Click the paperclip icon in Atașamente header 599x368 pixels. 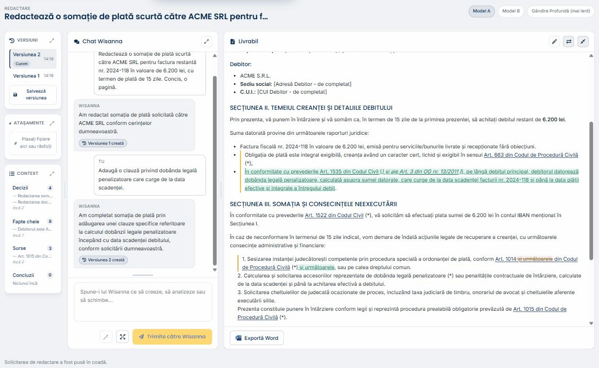click(10, 123)
